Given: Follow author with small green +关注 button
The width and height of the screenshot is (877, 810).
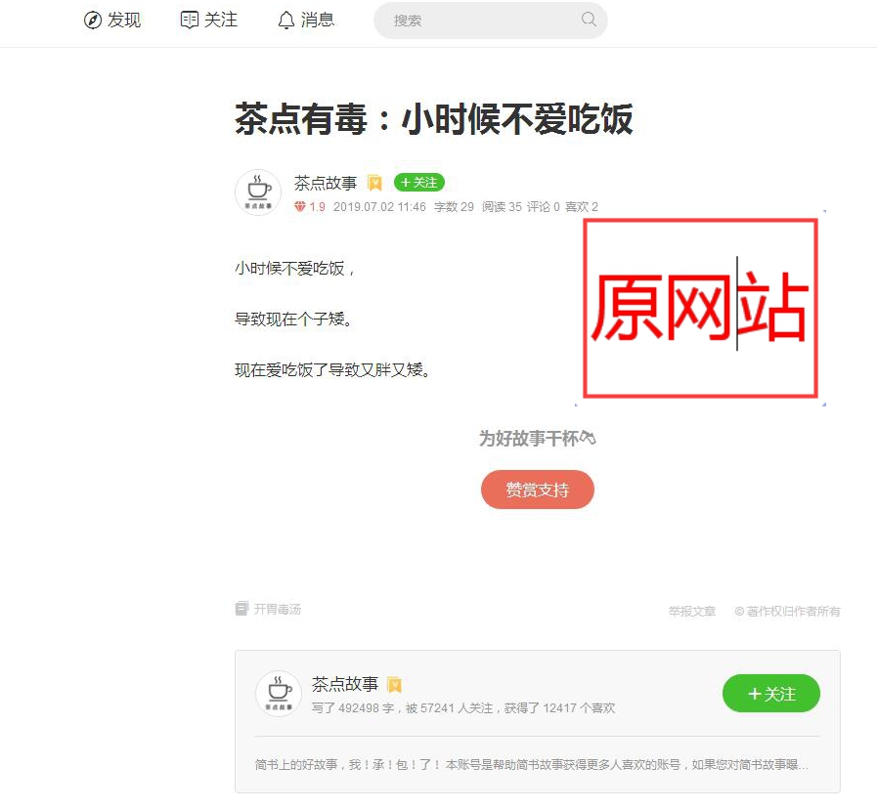Looking at the screenshot, I should [x=418, y=183].
